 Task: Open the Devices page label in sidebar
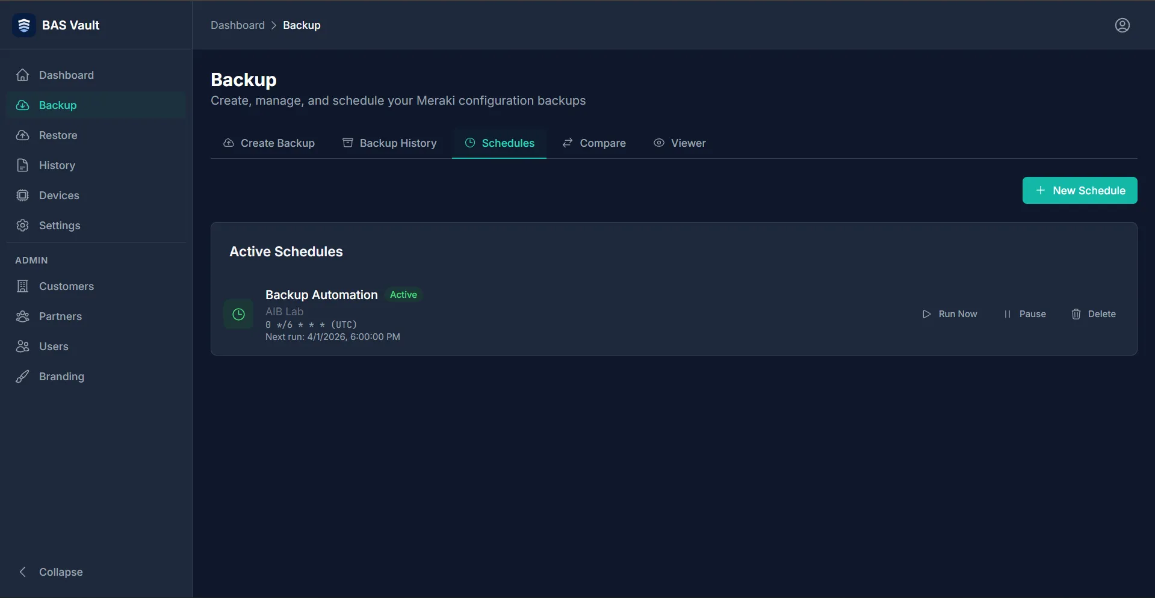59,196
